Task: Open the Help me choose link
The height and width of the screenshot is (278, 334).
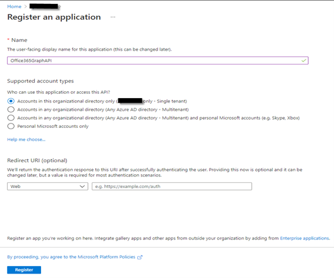Action: pos(26,139)
